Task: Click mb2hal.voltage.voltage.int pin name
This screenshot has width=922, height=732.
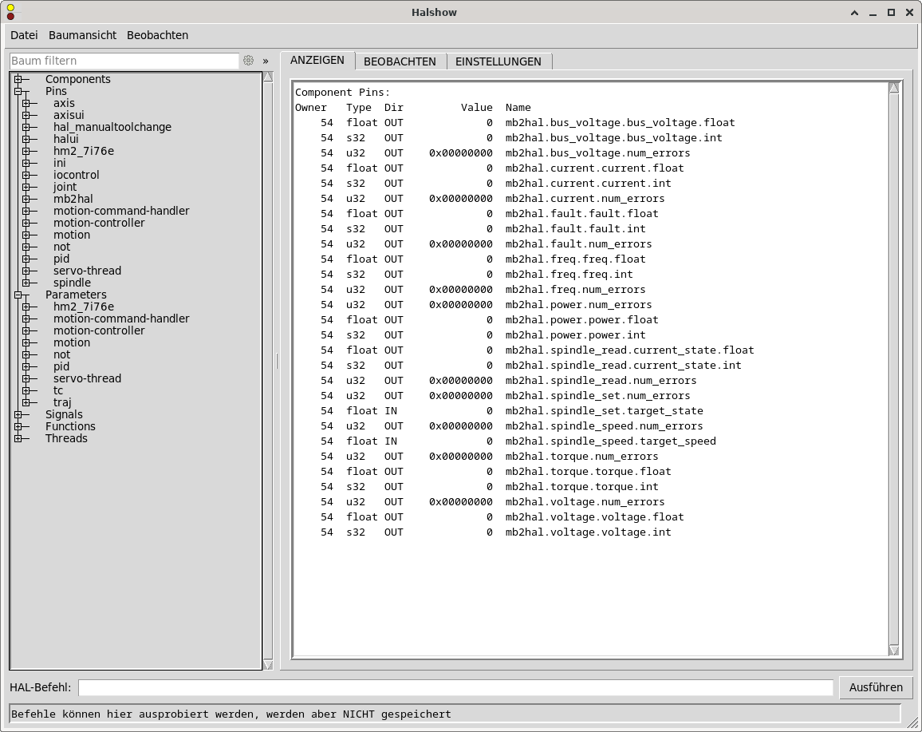Action: [x=589, y=532]
